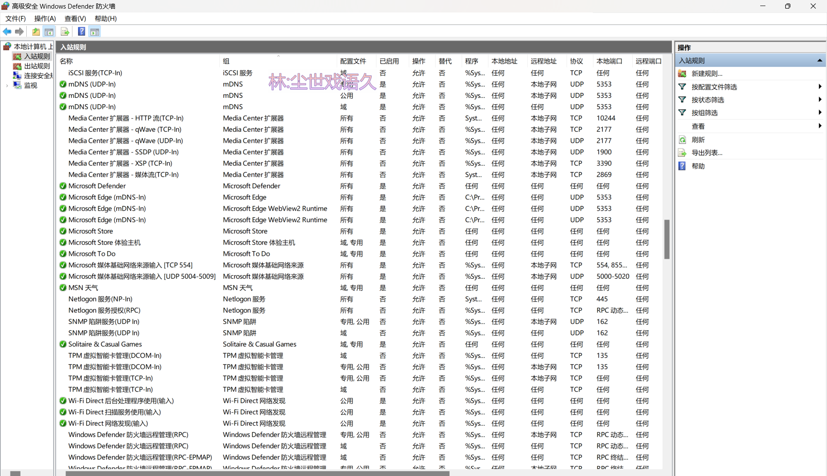827x476 pixels.
Task: Click the 刷新 refresh icon
Action: (682, 140)
